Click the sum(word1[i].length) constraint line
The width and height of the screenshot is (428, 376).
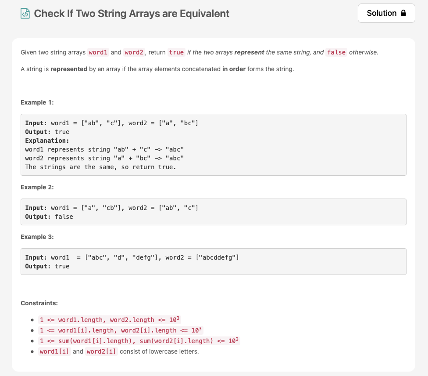[x=138, y=340]
